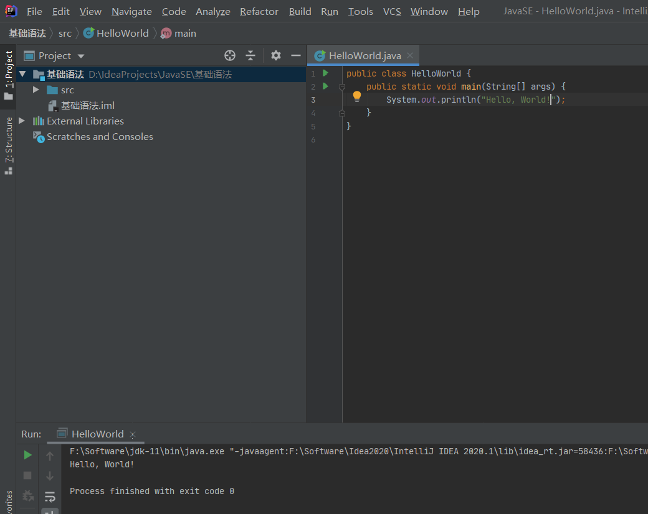Open the Window menu
The image size is (648, 514).
point(429,12)
